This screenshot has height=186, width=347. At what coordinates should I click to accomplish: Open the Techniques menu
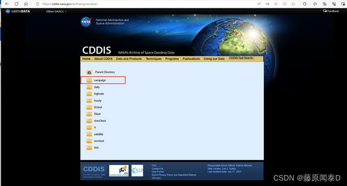pos(153,59)
